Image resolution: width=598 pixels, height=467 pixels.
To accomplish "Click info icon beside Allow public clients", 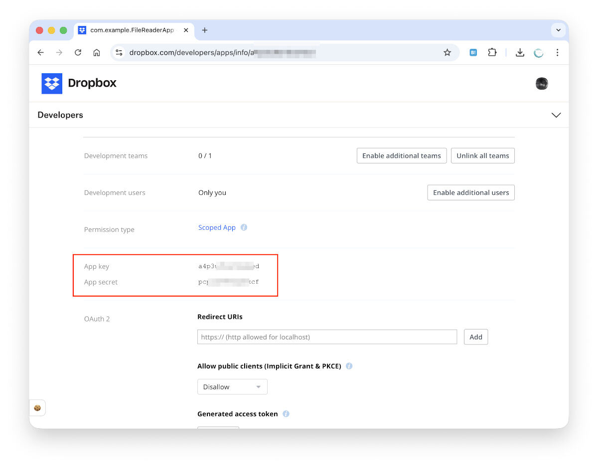I will pyautogui.click(x=349, y=366).
